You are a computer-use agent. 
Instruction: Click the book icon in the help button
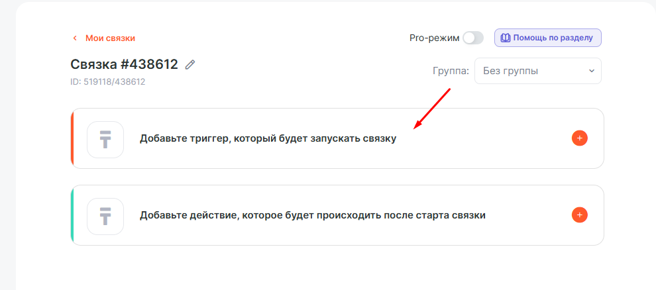(x=506, y=38)
